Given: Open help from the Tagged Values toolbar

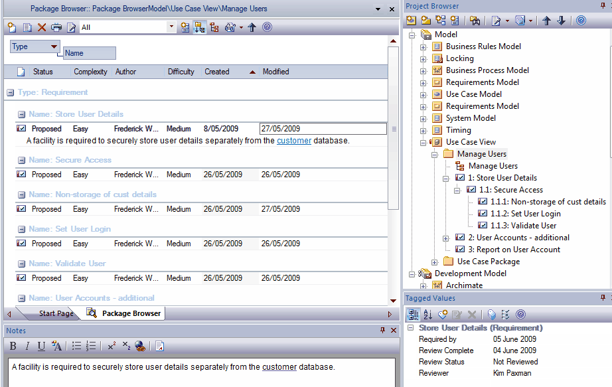Looking at the screenshot, I should coord(520,314).
